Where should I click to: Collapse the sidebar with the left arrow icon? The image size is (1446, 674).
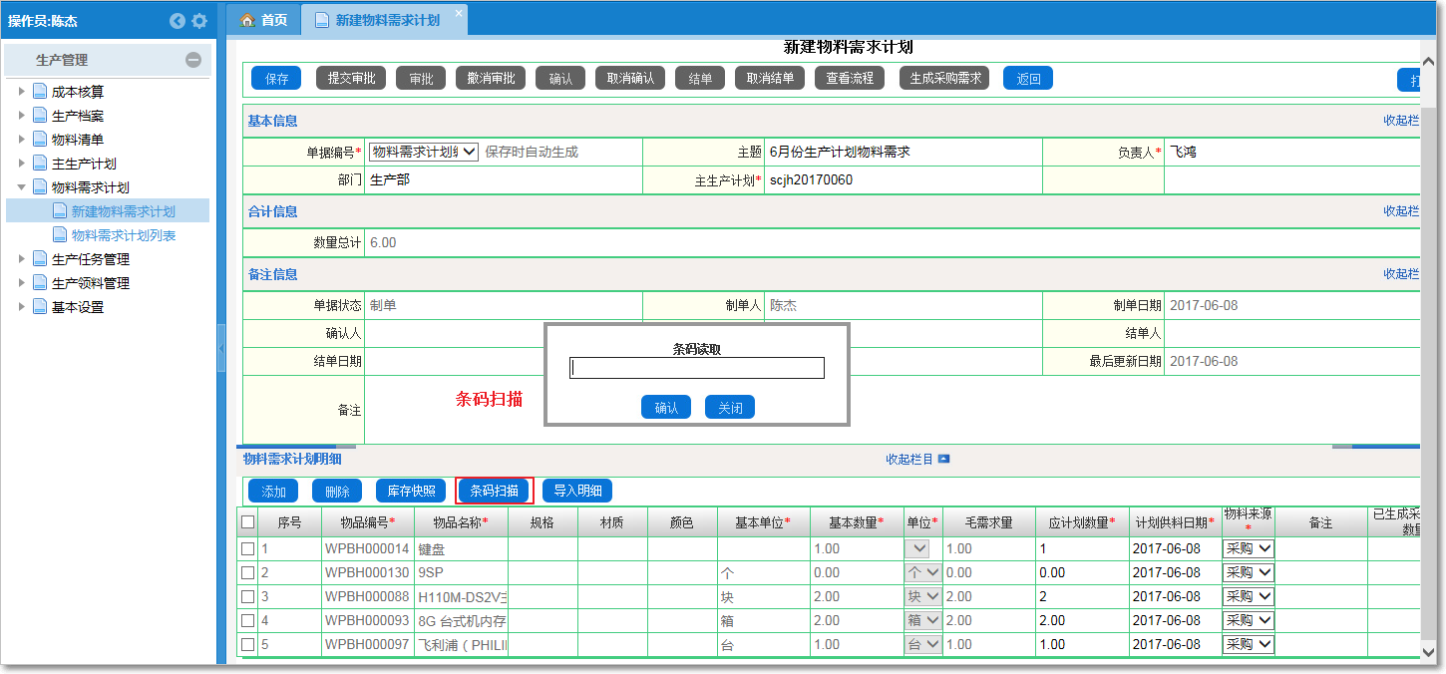tap(178, 21)
